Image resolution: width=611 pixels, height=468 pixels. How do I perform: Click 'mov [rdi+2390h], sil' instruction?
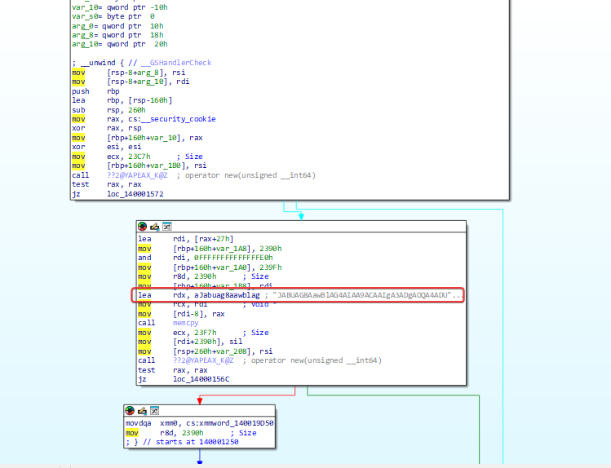tap(190, 342)
